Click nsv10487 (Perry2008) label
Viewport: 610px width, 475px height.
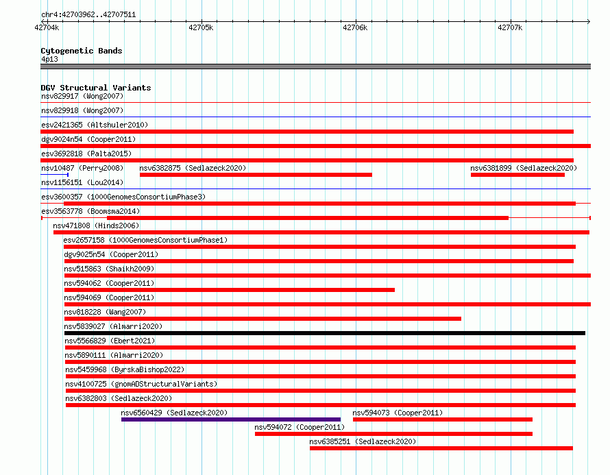coord(82,168)
